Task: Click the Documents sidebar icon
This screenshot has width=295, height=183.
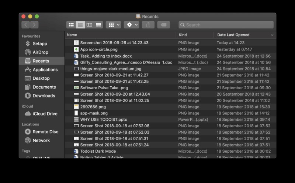Action: click(28, 87)
